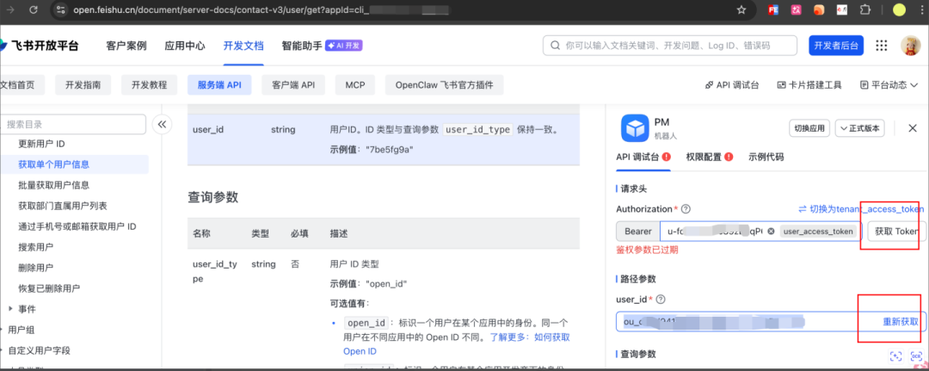The width and height of the screenshot is (929, 371).
Task: Click the browser forward arrow
Action: [9, 9]
